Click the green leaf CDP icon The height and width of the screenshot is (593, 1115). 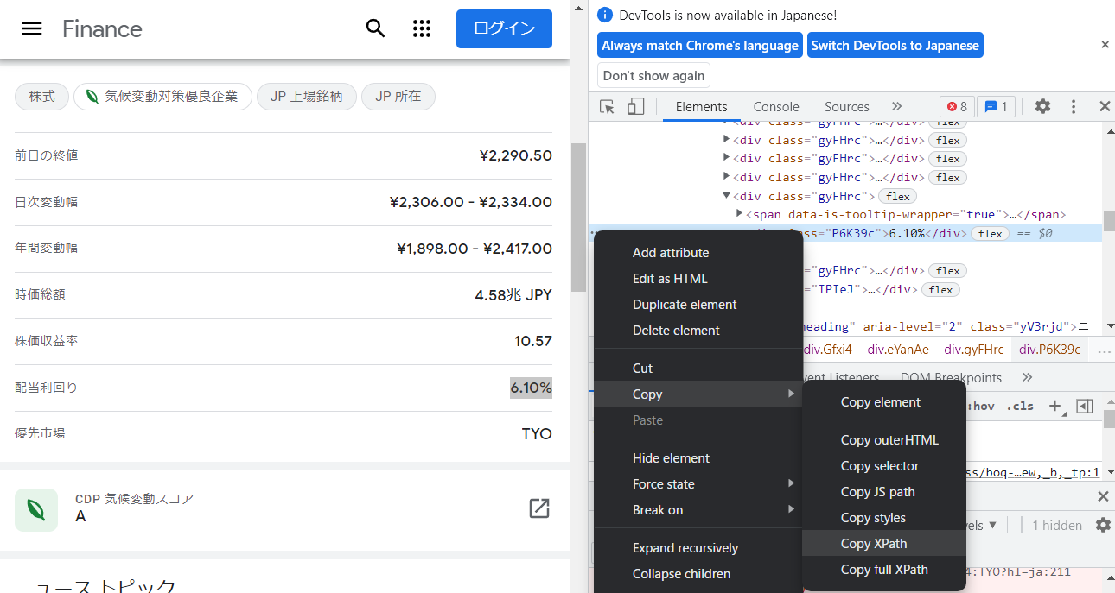pos(36,509)
